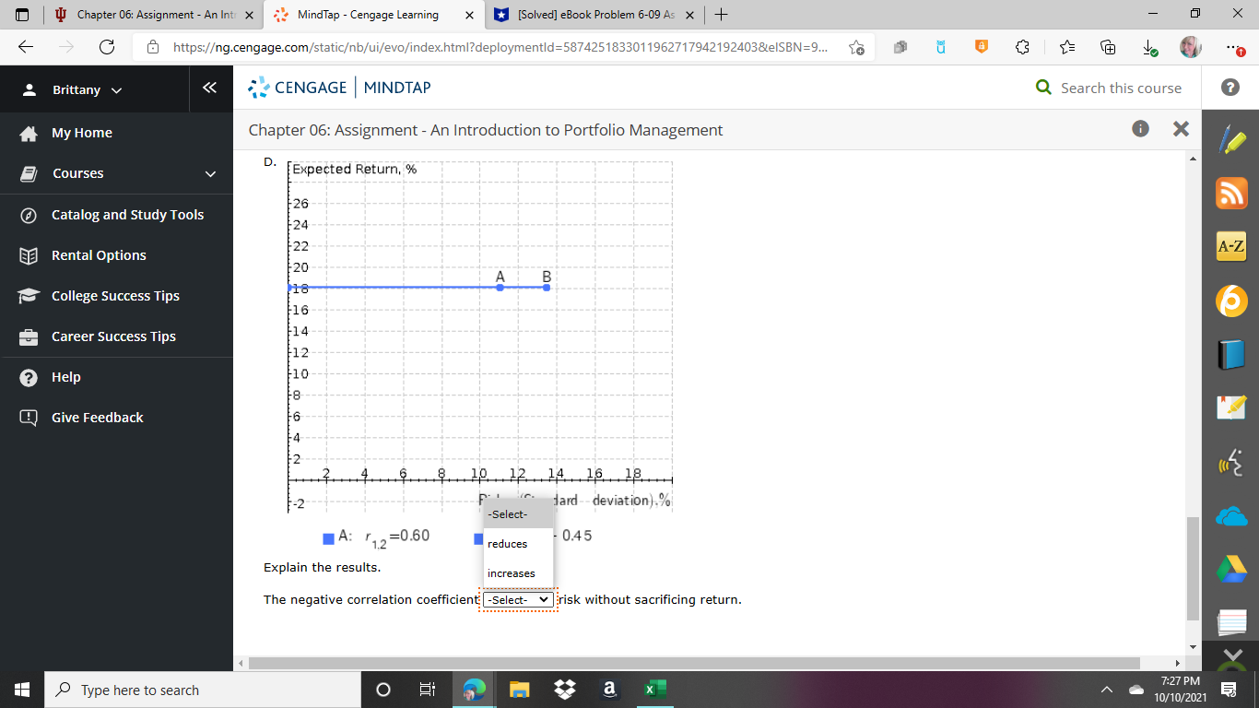
Task: Open the RSS feeds app in the right sidebar
Action: [x=1230, y=194]
